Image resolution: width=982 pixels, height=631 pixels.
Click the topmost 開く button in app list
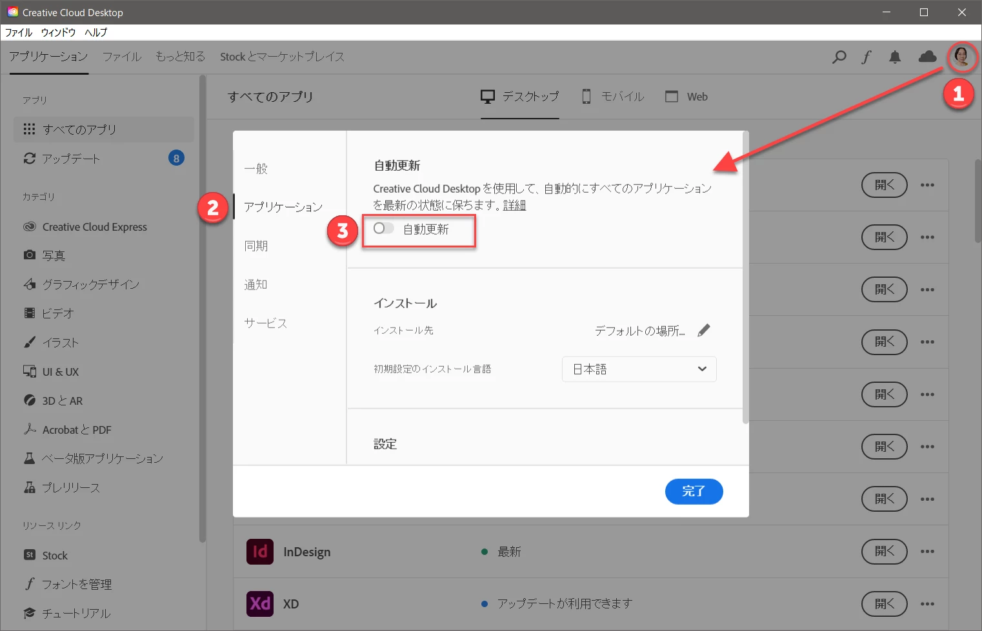(x=885, y=185)
